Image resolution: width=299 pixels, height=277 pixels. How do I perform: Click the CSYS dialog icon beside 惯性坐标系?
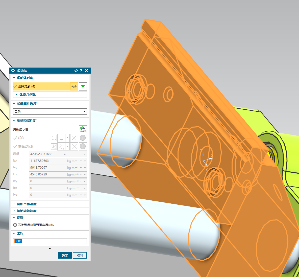tap(54, 146)
